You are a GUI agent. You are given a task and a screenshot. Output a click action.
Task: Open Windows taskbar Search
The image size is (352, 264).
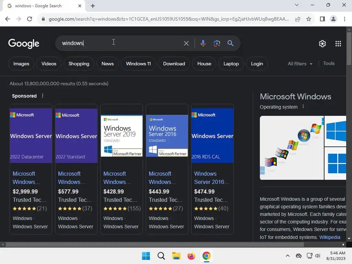coord(161,256)
